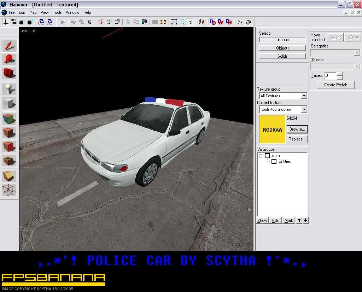The height and width of the screenshot is (292, 362).
Task: Expand the Current texture dropdown
Action: 304,109
